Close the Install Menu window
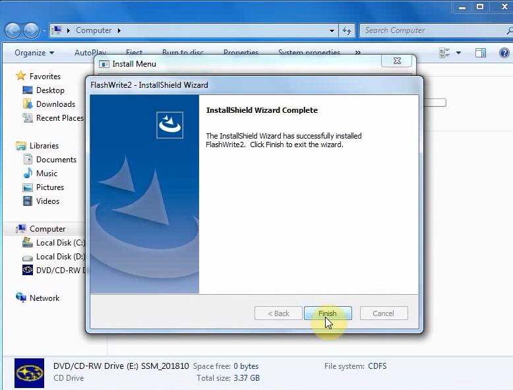Image resolution: width=513 pixels, height=390 pixels. pyautogui.click(x=396, y=61)
